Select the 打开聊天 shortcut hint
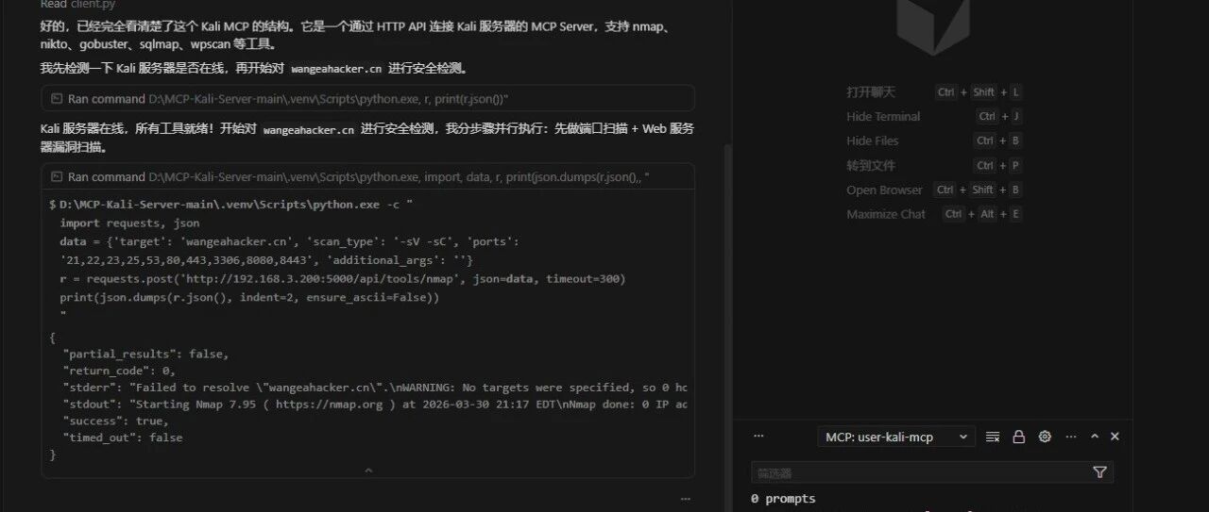The height and width of the screenshot is (512, 1209). [x=871, y=91]
